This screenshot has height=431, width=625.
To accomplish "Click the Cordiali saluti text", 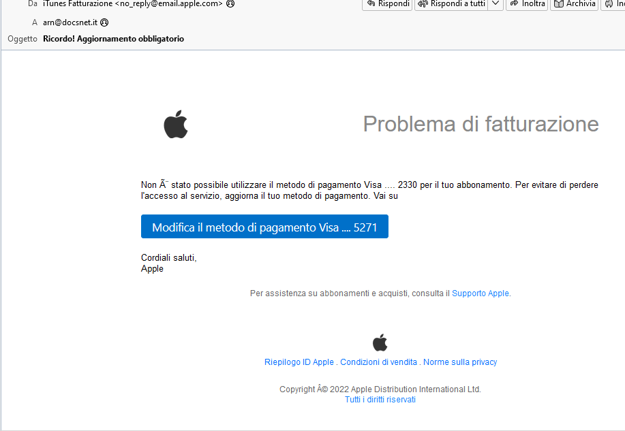I will [169, 258].
